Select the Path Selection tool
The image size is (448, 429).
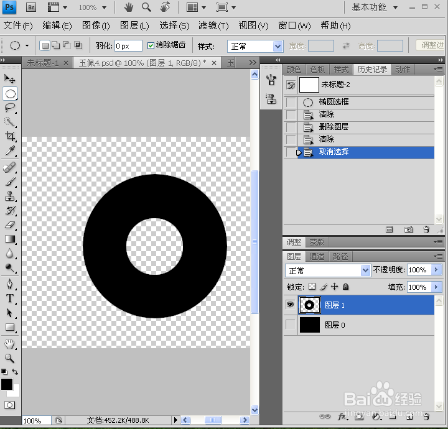[x=10, y=313]
